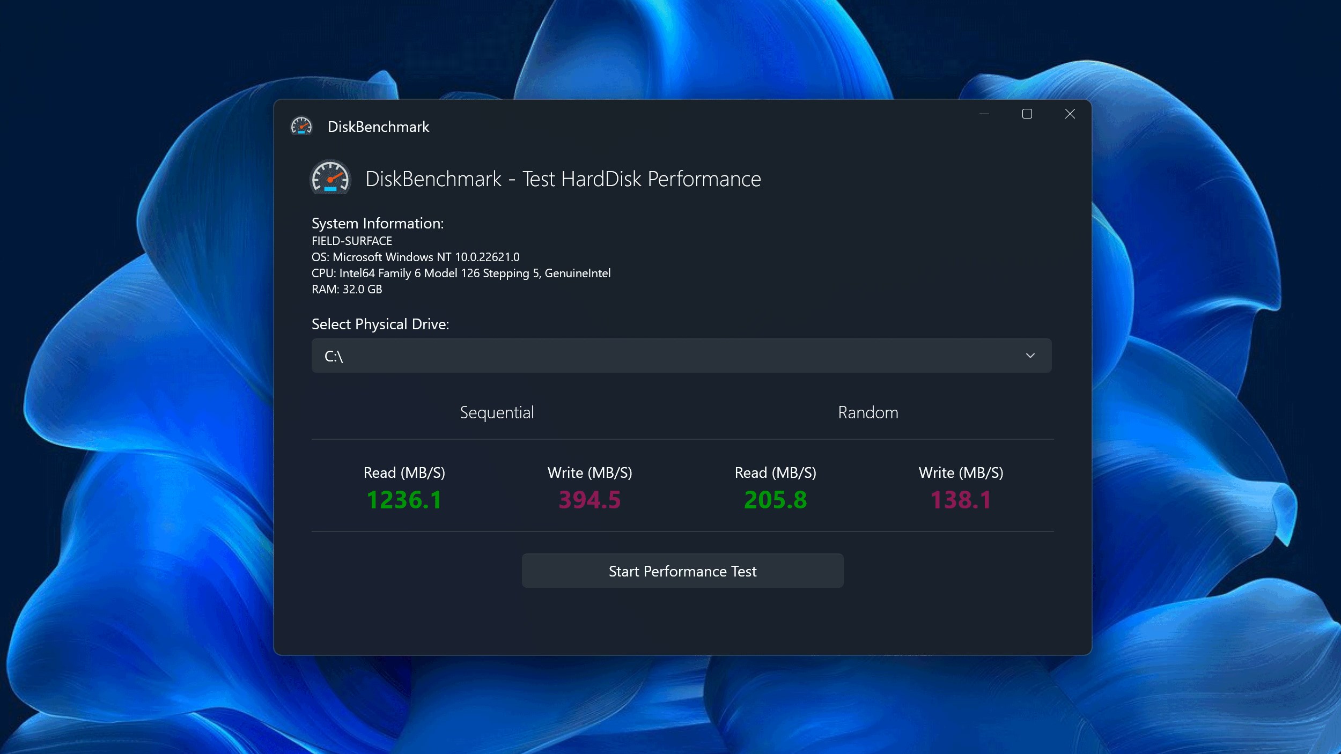The image size is (1341, 754).
Task: Minimize the DiskBenchmark window
Action: coord(984,114)
